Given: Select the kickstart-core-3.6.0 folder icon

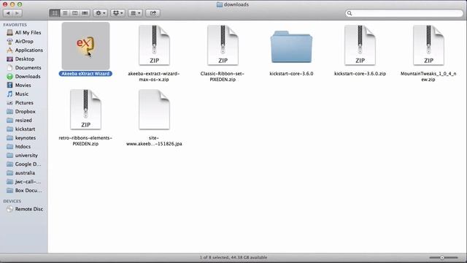Looking at the screenshot, I should pyautogui.click(x=291, y=47).
